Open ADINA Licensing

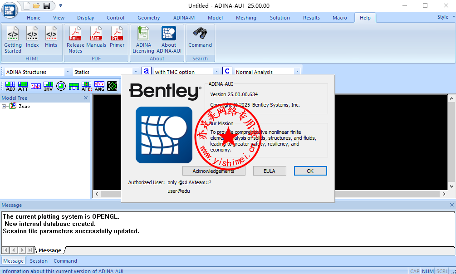(x=143, y=40)
